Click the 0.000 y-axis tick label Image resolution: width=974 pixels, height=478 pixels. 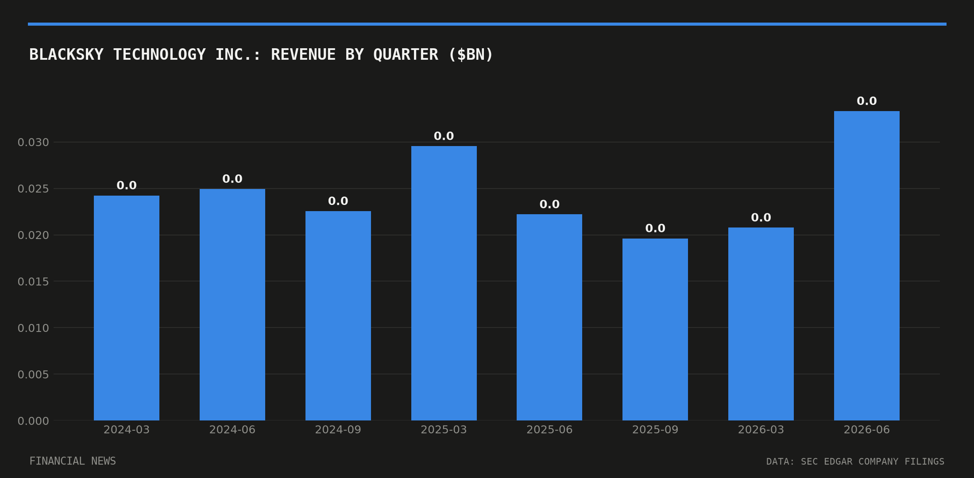(33, 421)
